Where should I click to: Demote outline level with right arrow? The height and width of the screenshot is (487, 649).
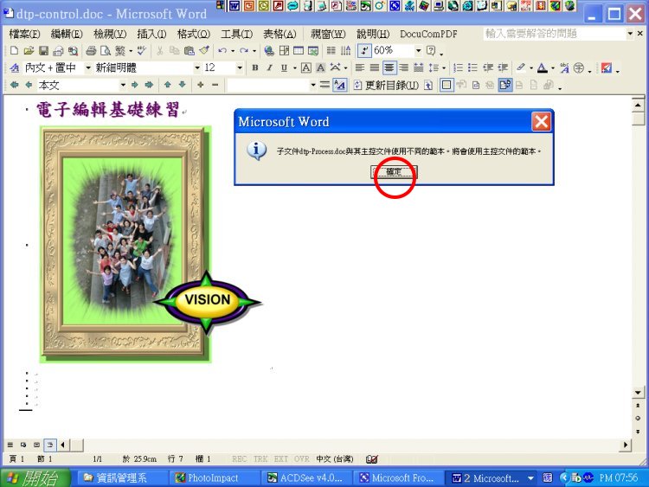(134, 85)
